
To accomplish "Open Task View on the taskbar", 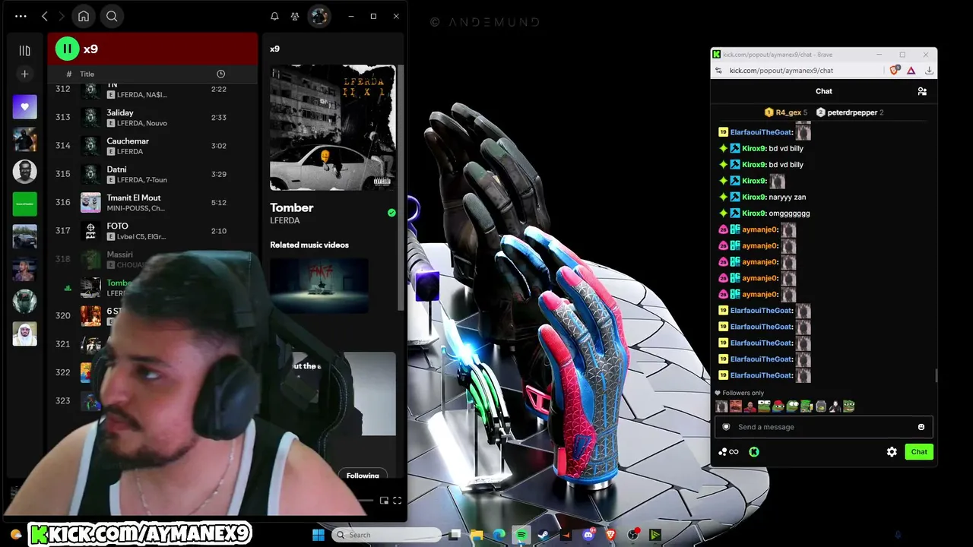I will click(x=455, y=535).
